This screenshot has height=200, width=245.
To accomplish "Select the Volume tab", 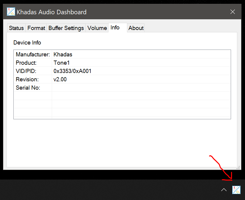I will click(97, 28).
